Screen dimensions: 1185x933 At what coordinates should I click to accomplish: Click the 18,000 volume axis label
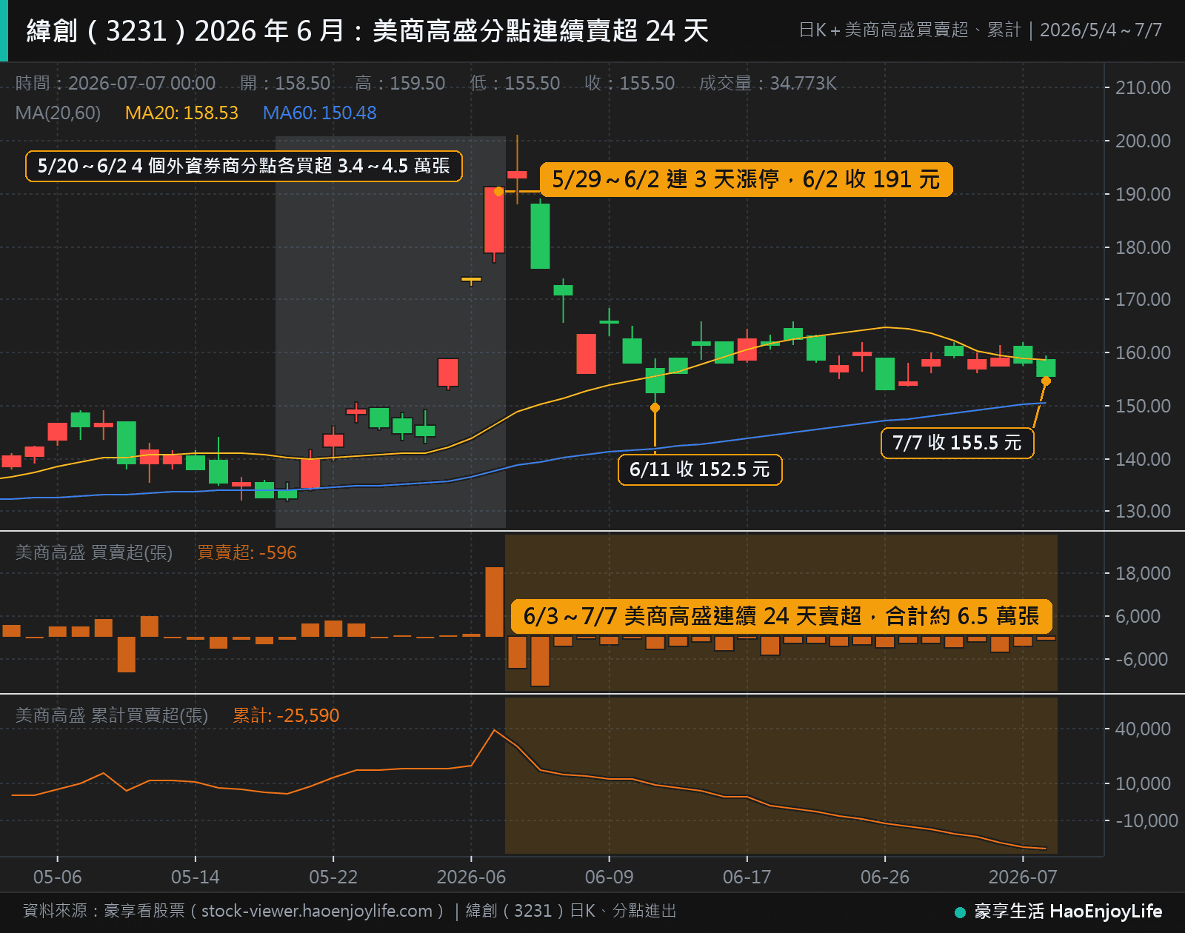1143,573
